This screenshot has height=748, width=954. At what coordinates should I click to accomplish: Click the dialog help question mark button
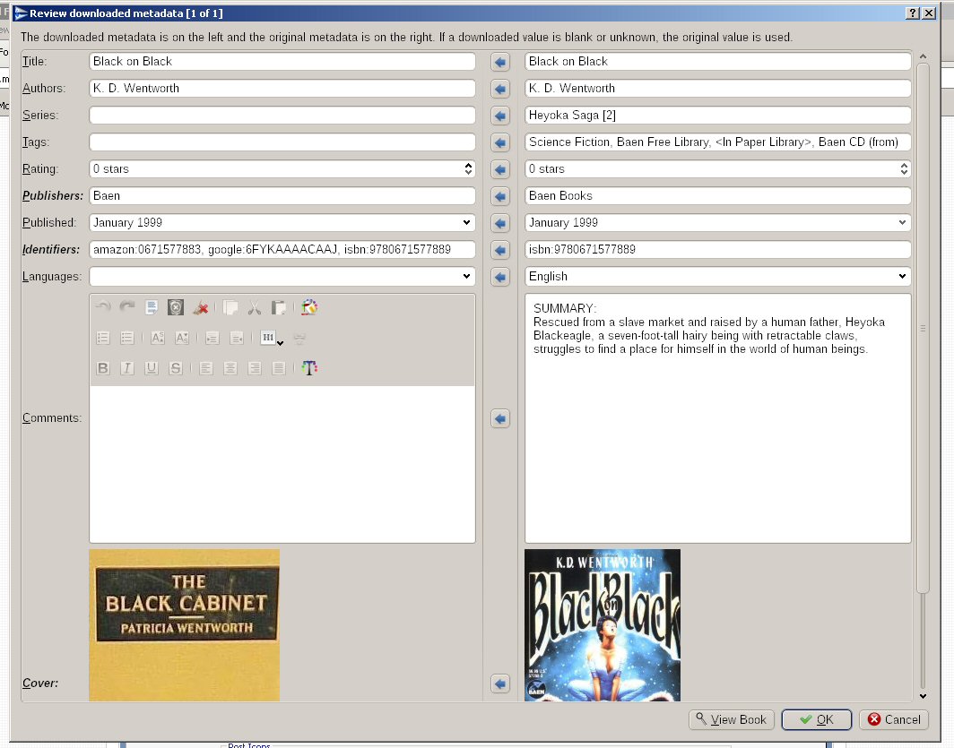point(912,13)
